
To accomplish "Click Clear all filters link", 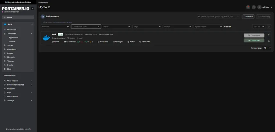I will (x=228, y=27).
